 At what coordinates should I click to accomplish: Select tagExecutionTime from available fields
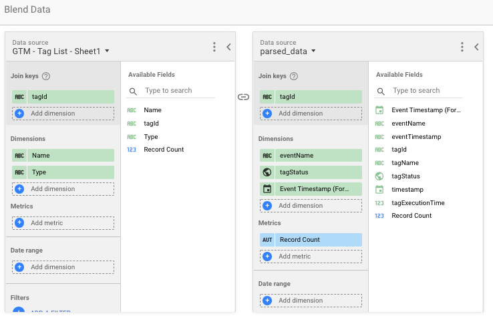click(418, 202)
